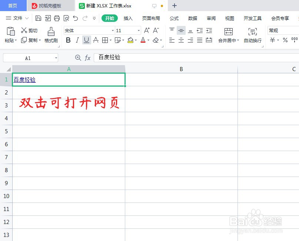Apply percent style format
The image size is (299, 241).
[285, 40]
